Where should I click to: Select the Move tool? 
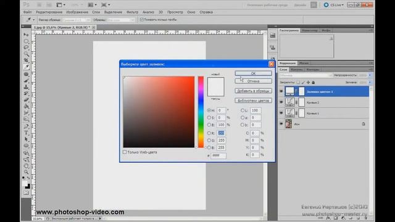coord(26,35)
